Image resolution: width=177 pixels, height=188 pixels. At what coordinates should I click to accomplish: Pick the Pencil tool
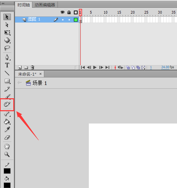pos(7,89)
